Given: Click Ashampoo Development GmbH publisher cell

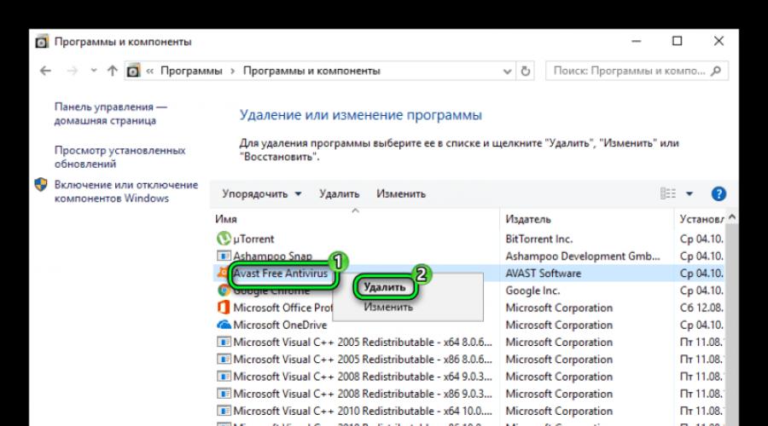Looking at the screenshot, I should (582, 256).
